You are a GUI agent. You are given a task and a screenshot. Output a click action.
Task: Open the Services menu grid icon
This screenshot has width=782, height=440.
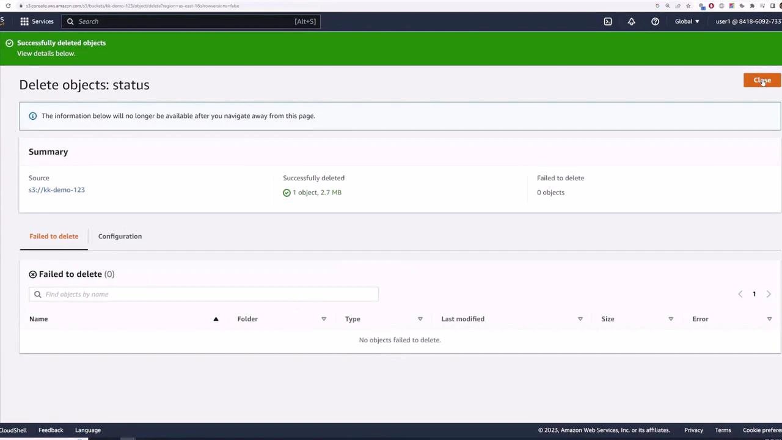[24, 21]
